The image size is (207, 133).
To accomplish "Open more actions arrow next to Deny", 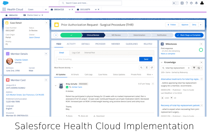I will (201, 25).
